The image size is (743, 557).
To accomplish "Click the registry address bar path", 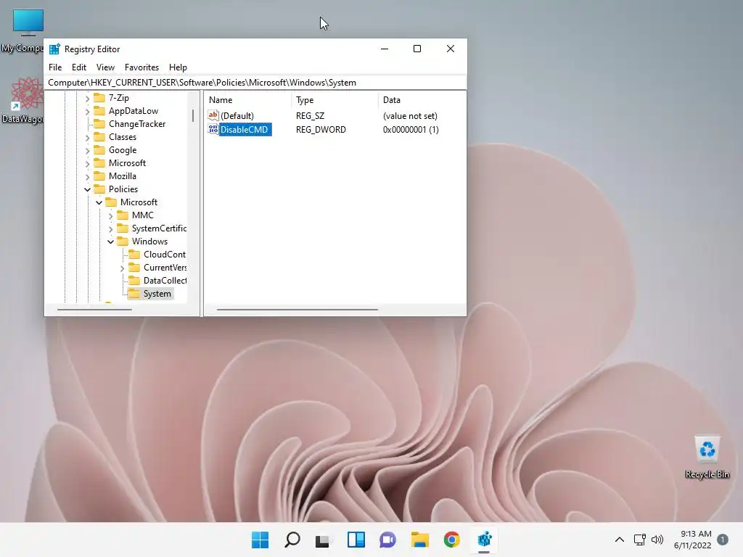I will click(255, 83).
